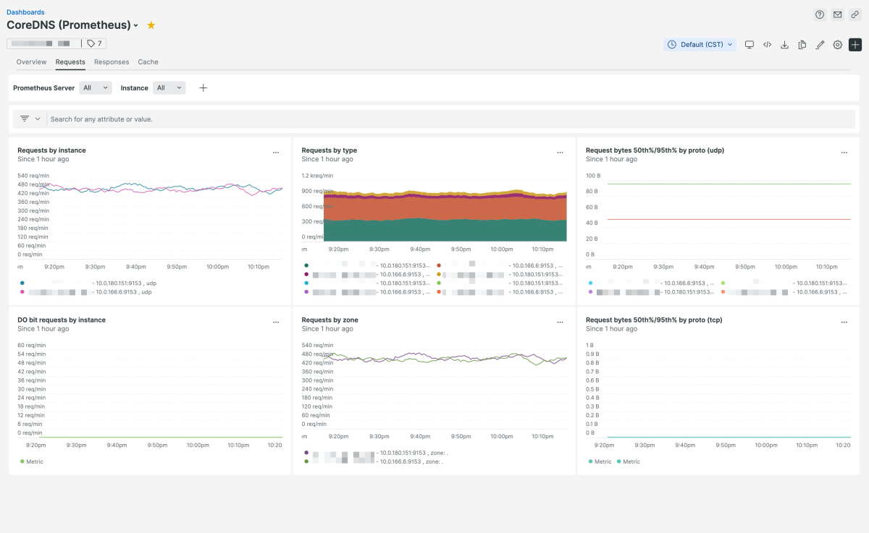Click the Dashboards breadcrumb link
869x533 pixels.
[x=25, y=12]
